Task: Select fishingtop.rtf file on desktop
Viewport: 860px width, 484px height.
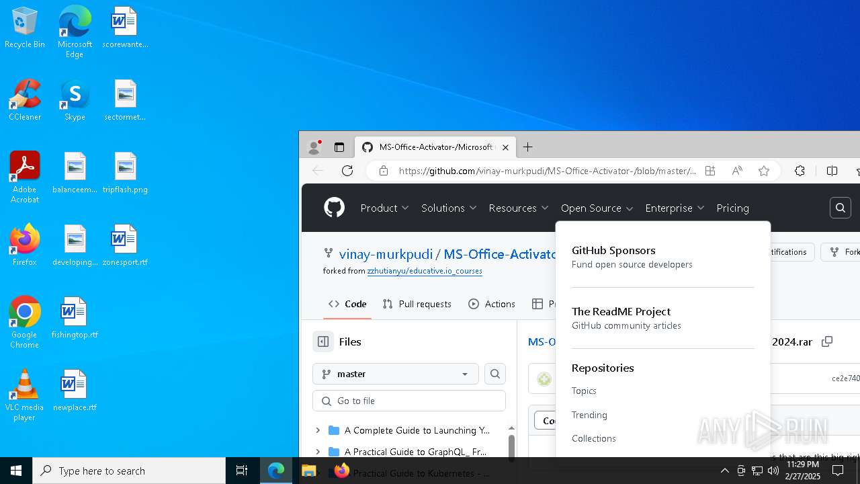Action: 75,319
